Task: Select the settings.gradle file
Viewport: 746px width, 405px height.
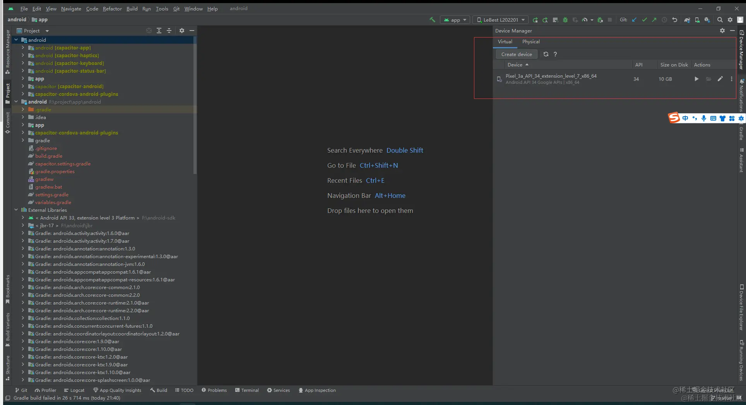Action: tap(52, 195)
